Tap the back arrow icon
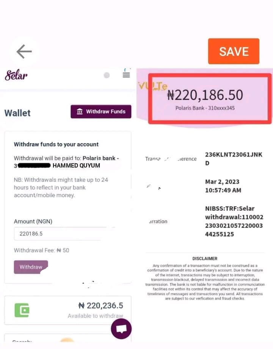The width and height of the screenshot is (273, 349). 24,51
